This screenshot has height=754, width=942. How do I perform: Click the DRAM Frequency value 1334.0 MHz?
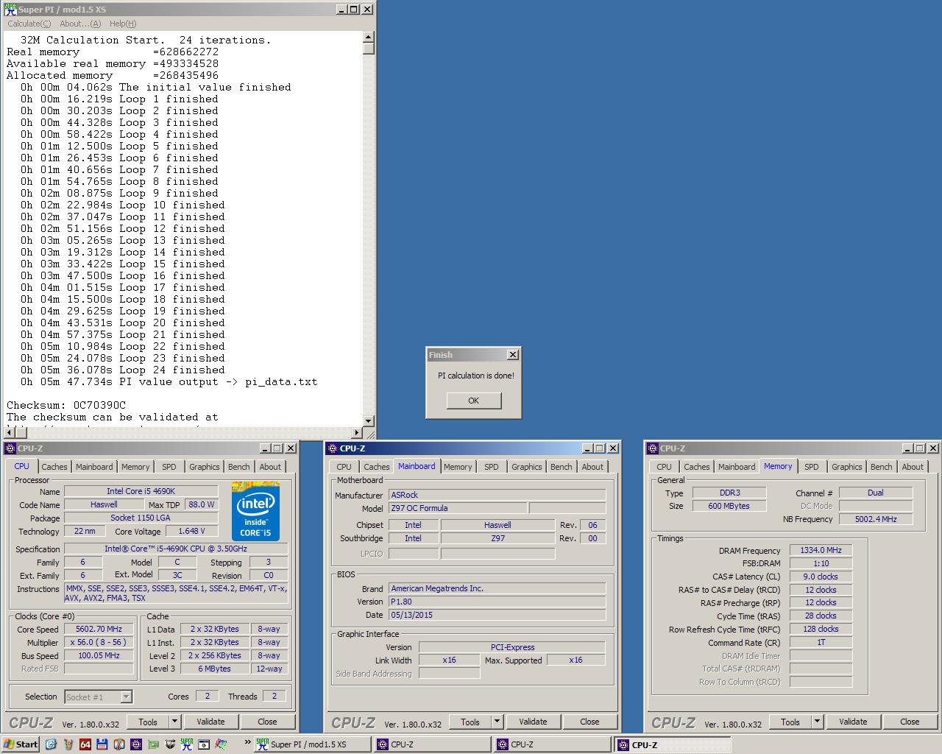[821, 550]
